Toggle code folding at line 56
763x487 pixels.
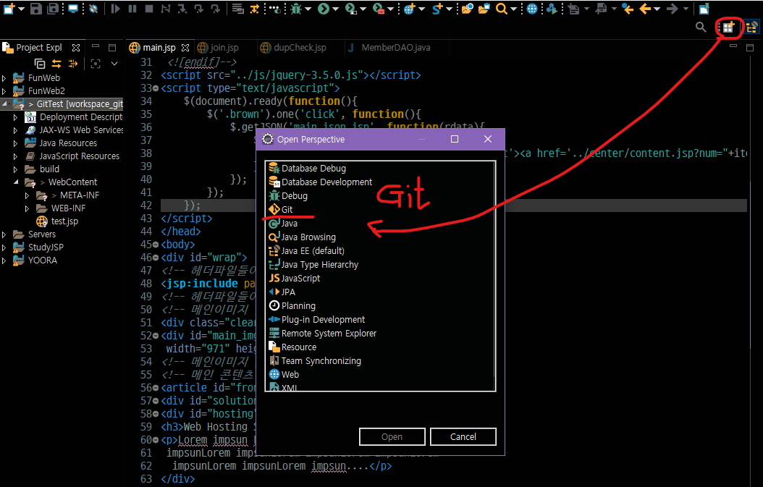[156, 389]
